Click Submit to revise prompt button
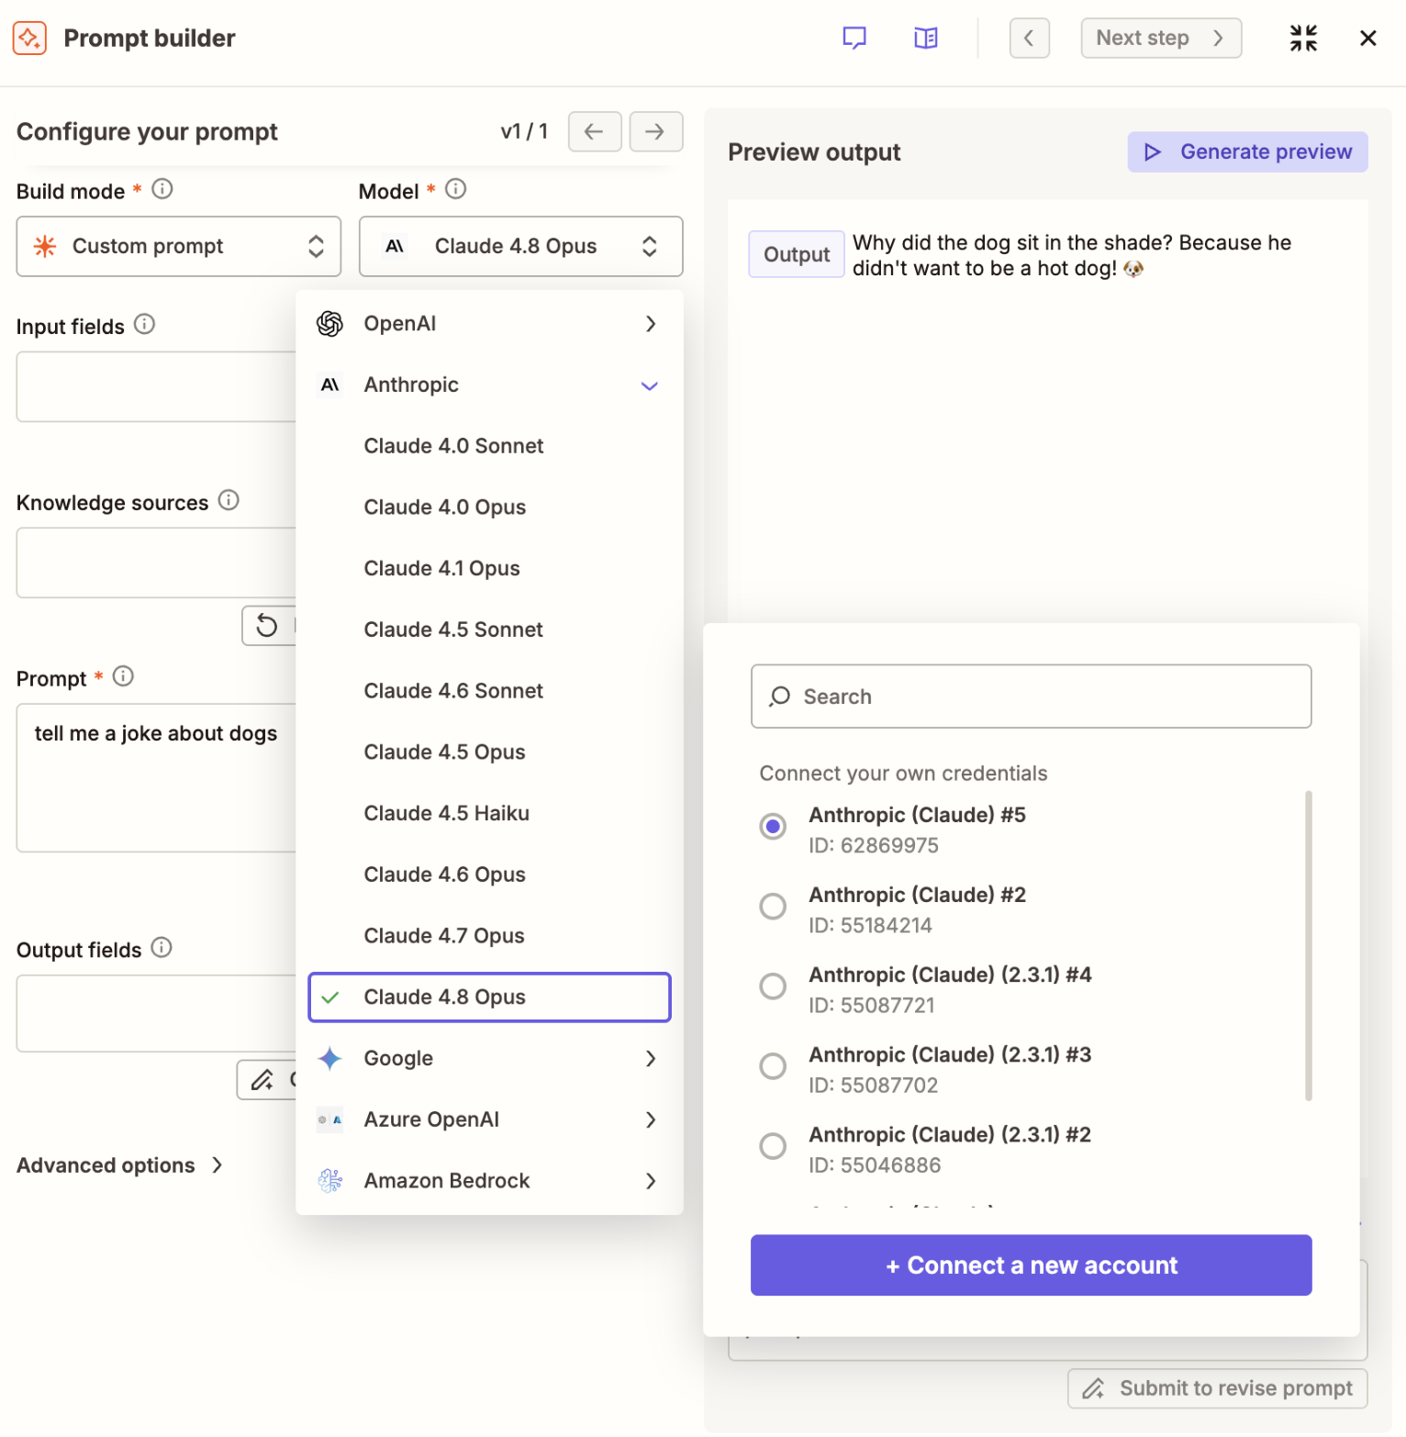 [1217, 1388]
